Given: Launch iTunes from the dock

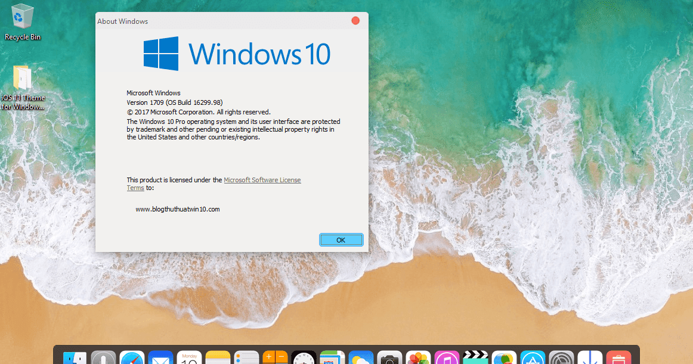Looking at the screenshot, I should pyautogui.click(x=447, y=357).
